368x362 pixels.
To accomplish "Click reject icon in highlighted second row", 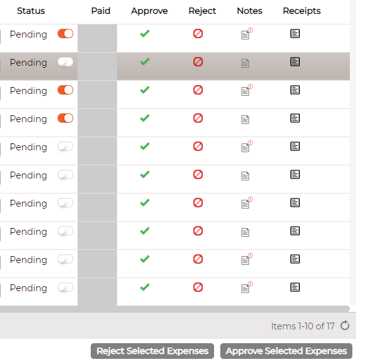I will point(198,62).
